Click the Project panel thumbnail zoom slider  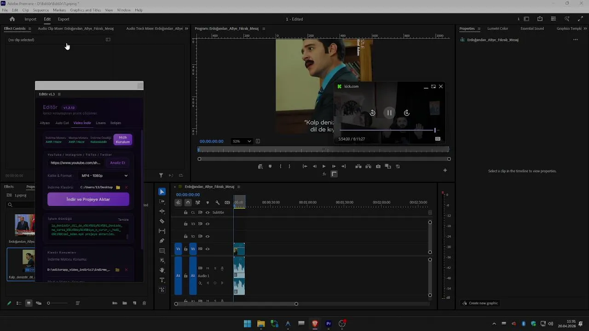(57, 303)
